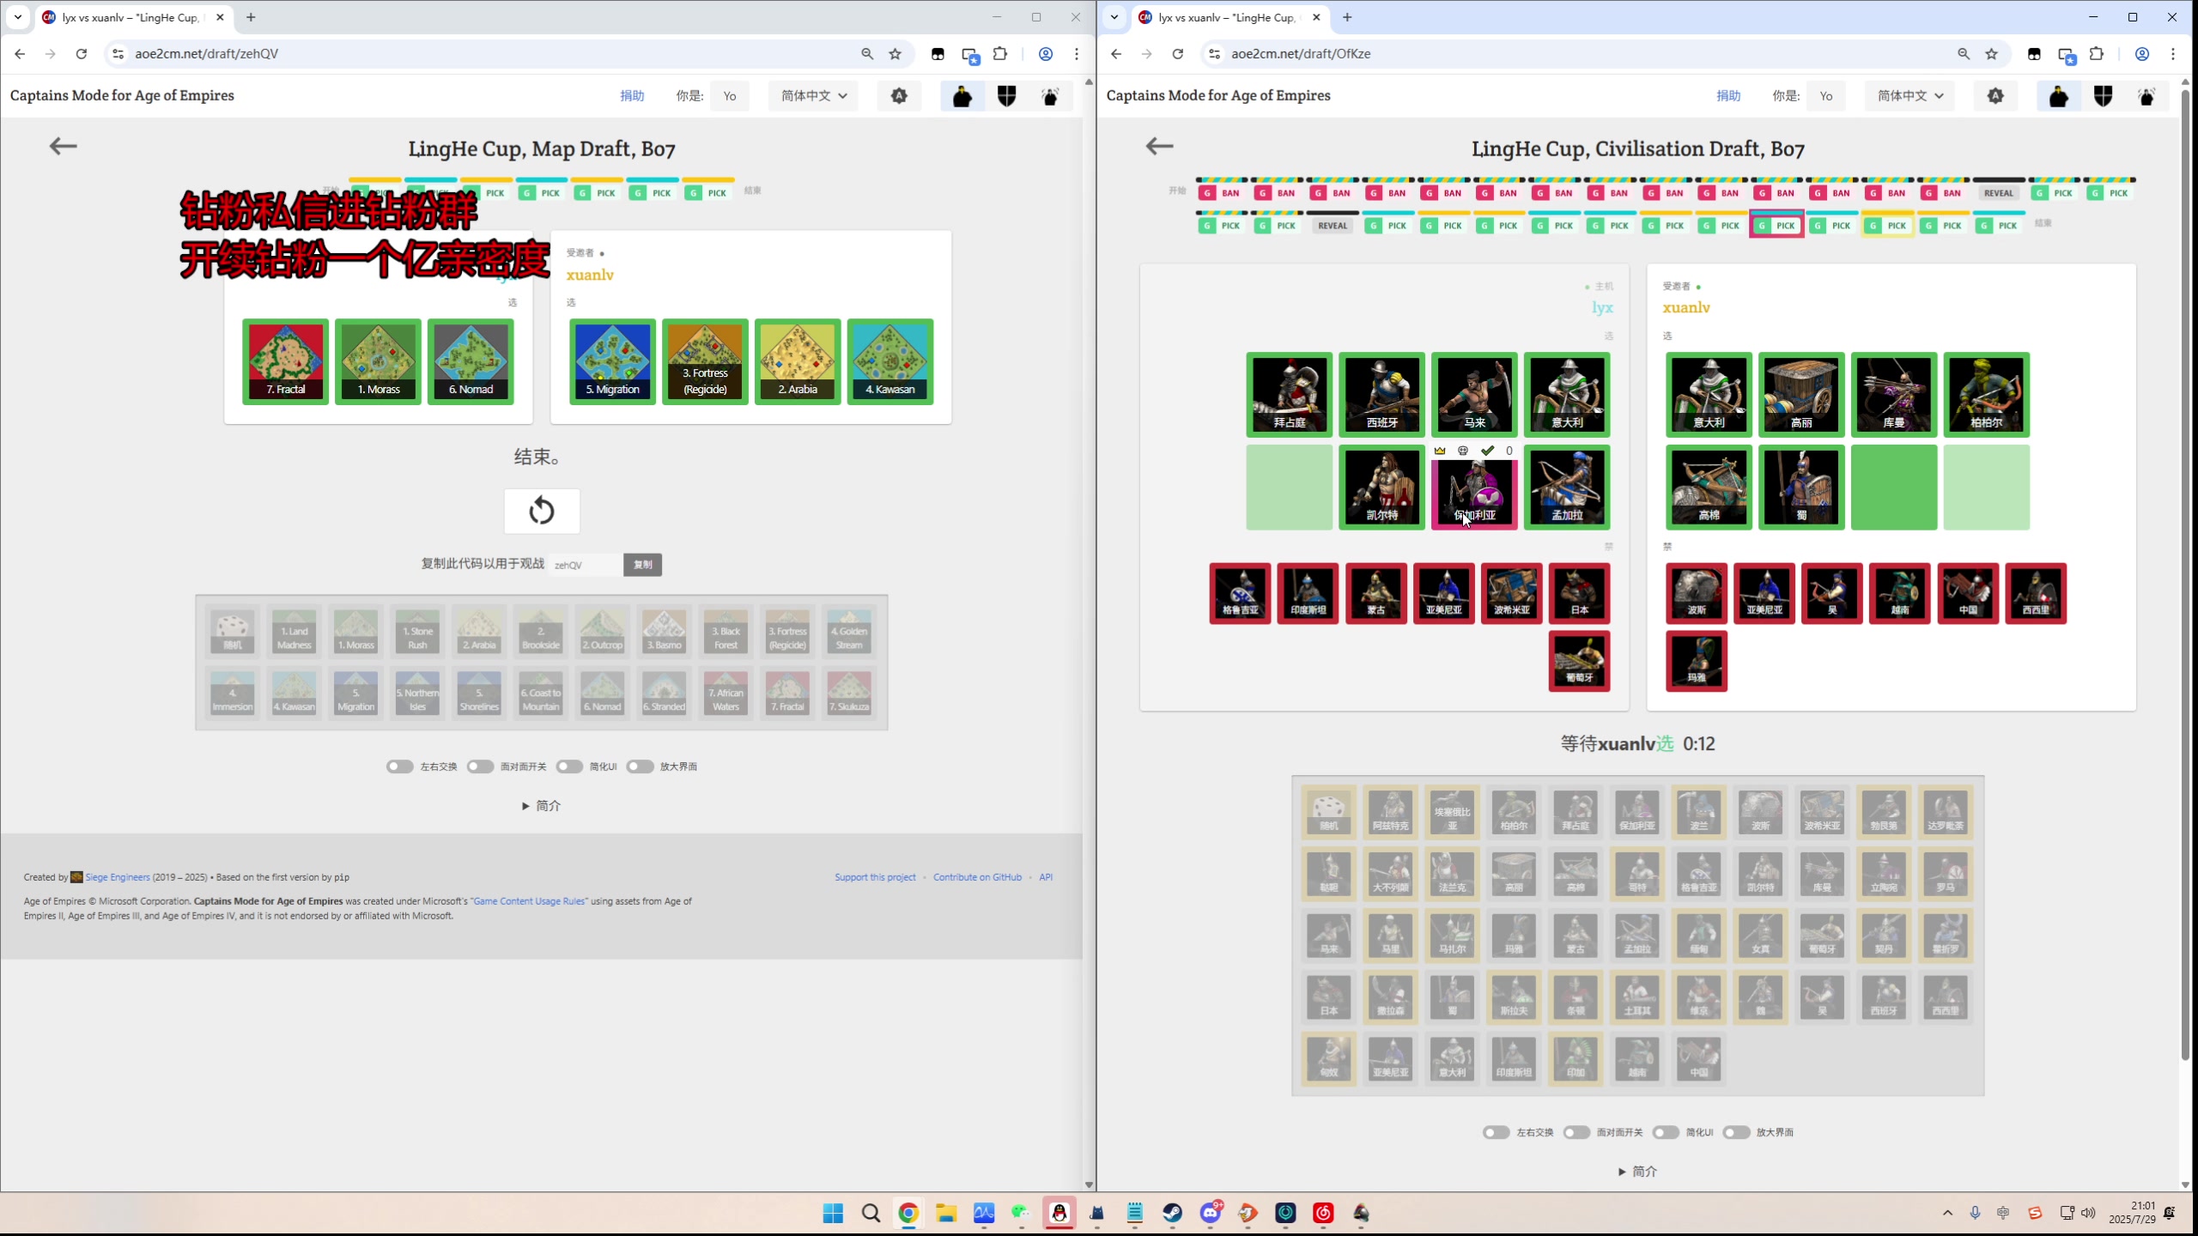Open the QQ penguin icon on the taskbar
This screenshot has height=1236, width=2198.
[1060, 1213]
